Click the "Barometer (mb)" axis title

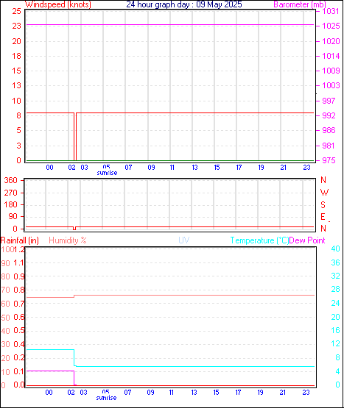point(300,4)
